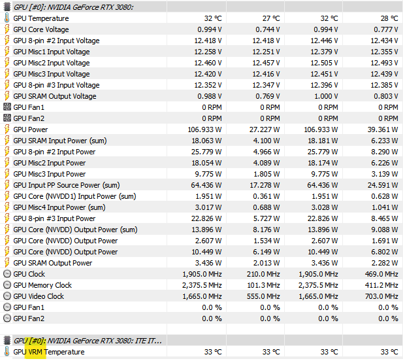
Task: Click the 1.041 W average Misc4 Input Power value
Action: 385,207
